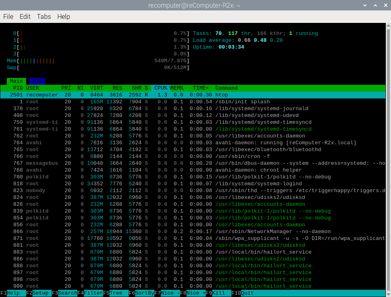Toggle F5 Tree view
The width and height of the screenshot is (391, 297).
point(117,293)
